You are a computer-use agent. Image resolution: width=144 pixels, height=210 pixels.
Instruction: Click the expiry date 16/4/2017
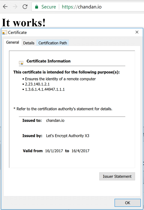coord(80,151)
